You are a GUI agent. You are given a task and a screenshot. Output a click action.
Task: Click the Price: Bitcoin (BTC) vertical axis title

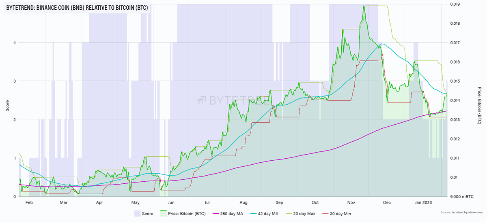479,106
